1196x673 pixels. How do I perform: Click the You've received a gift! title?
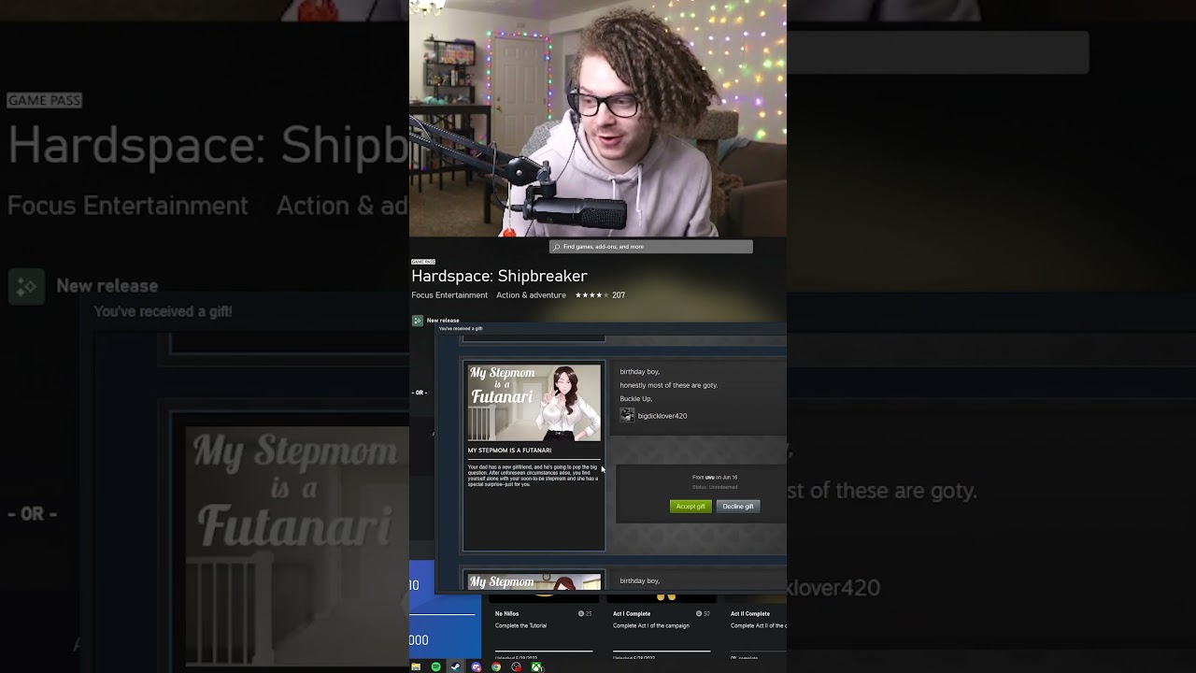tap(461, 329)
